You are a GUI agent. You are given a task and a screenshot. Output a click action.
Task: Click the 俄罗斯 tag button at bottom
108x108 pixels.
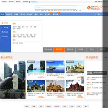point(57,106)
